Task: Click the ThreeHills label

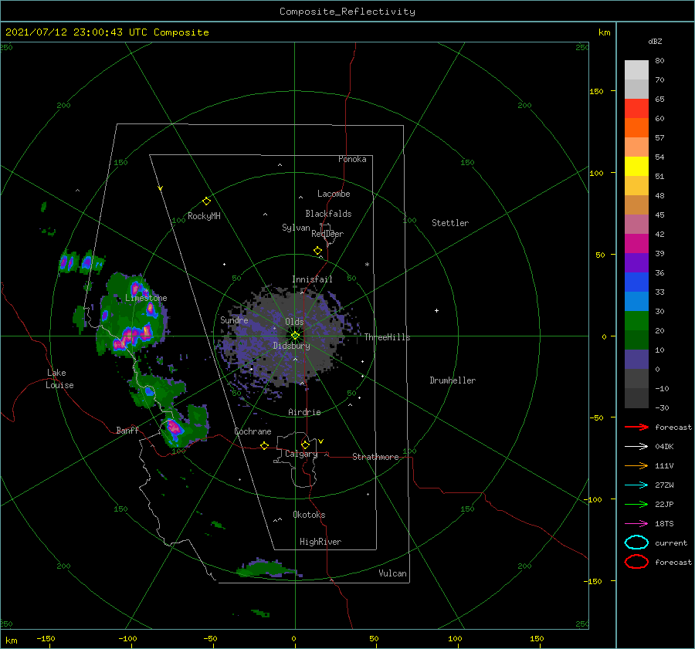Action: pyautogui.click(x=387, y=337)
